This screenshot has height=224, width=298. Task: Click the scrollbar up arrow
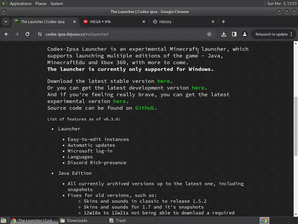(296, 43)
